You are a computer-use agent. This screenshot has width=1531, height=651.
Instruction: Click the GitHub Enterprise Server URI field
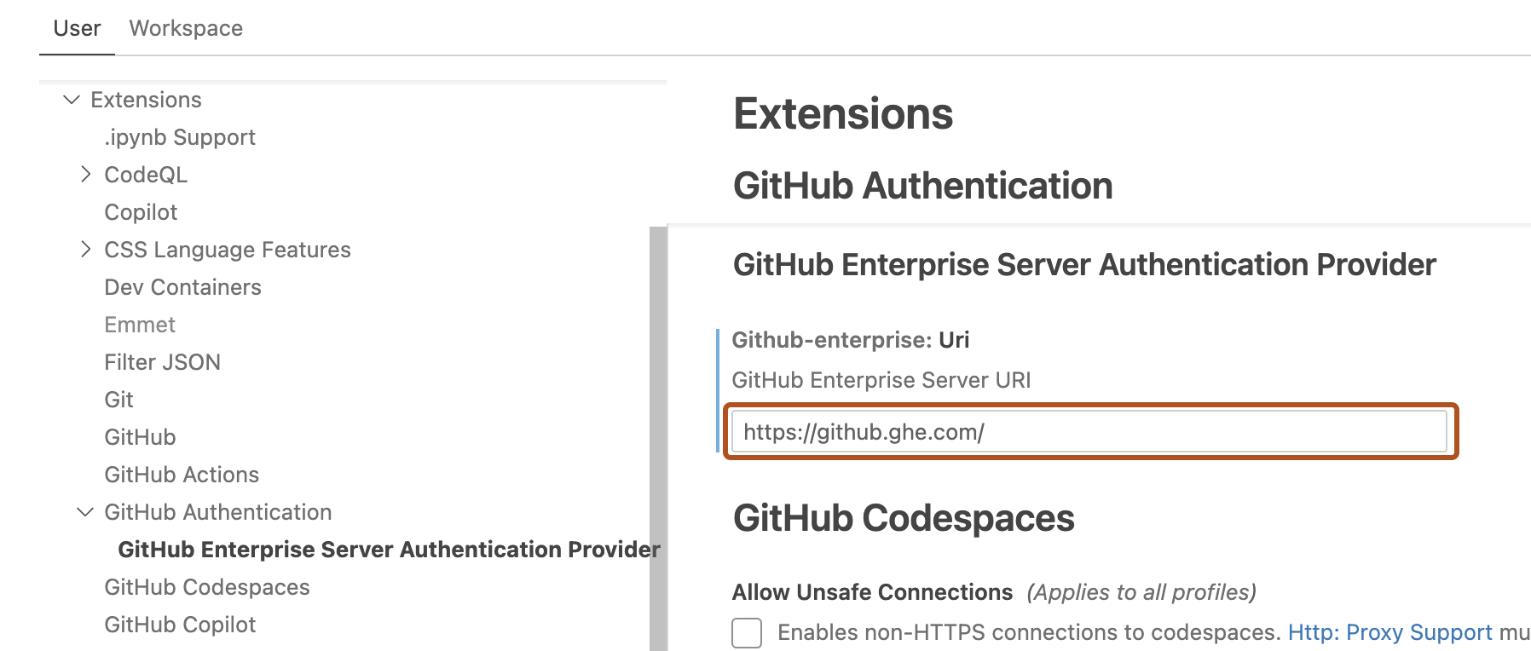coord(1089,432)
